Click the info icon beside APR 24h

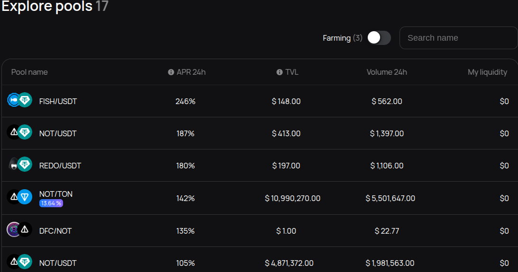pos(171,72)
